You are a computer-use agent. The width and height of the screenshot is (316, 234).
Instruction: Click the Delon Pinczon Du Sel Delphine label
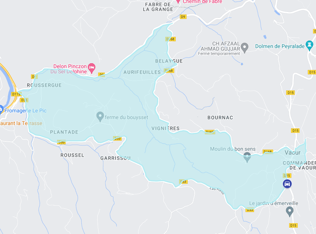pyautogui.click(x=69, y=69)
